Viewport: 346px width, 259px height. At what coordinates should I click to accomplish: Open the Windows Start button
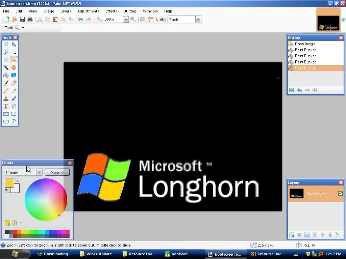click(x=15, y=254)
